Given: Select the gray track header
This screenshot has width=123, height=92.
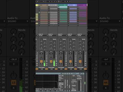Looking at the screenshot, I should tap(53, 5).
